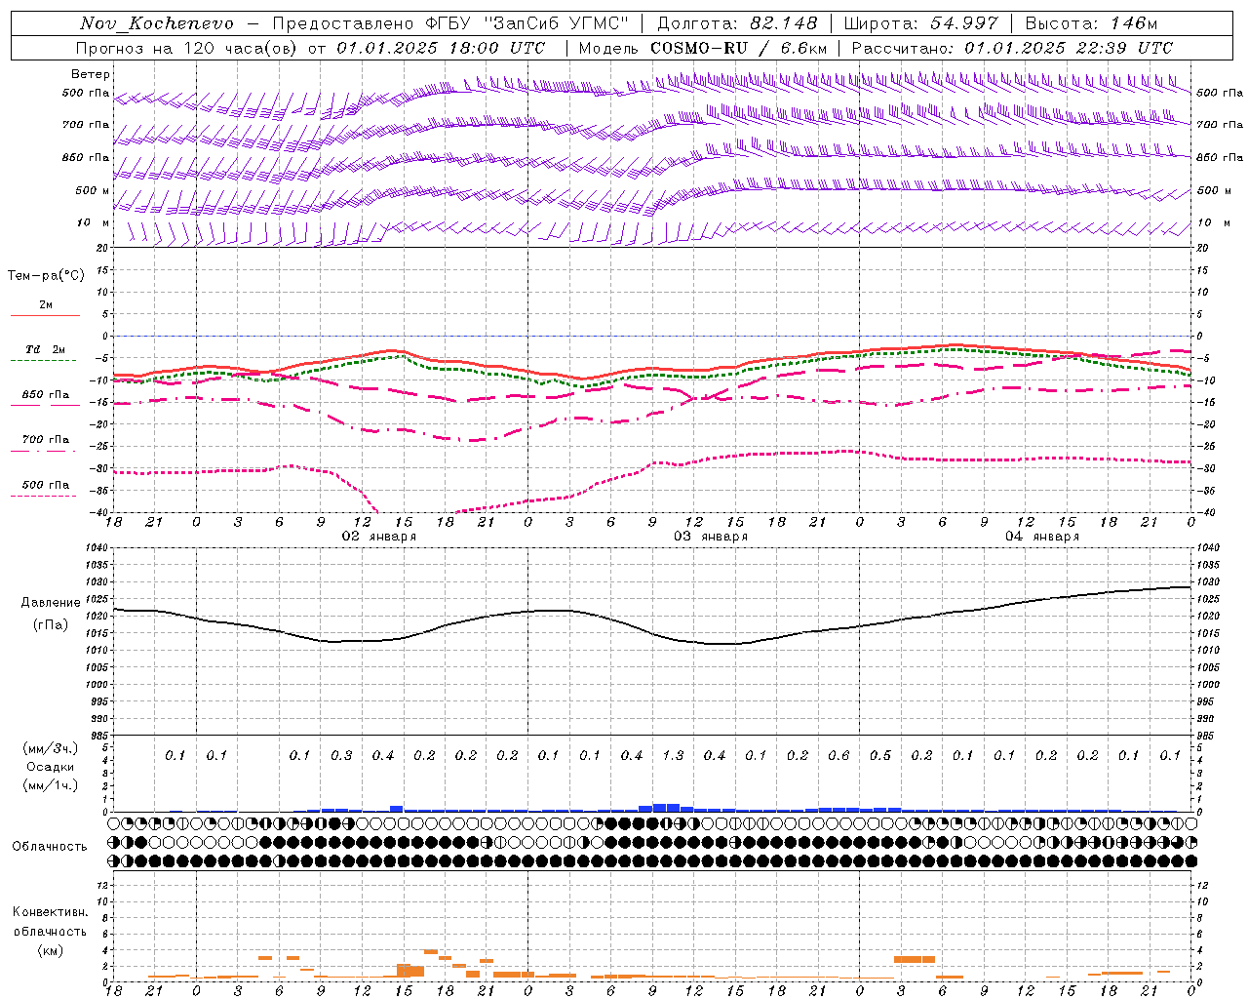Click the 0.5 precipitation total value
The width and height of the screenshot is (1248, 999).
[x=880, y=756]
